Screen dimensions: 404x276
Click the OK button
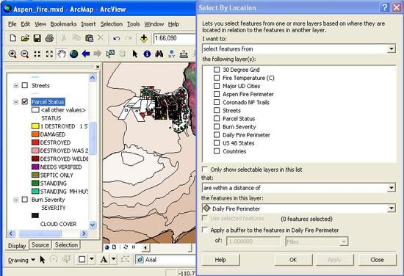point(293,260)
